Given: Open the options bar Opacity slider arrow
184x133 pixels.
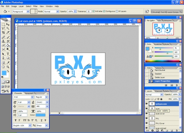Looking at the screenshot, I should (75, 11).
